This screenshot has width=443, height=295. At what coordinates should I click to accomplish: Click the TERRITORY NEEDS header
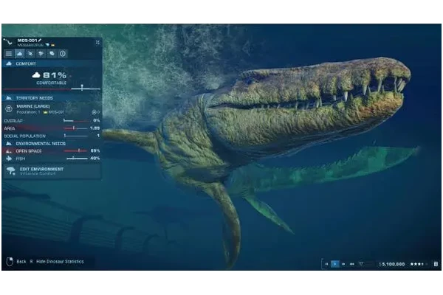[35, 98]
